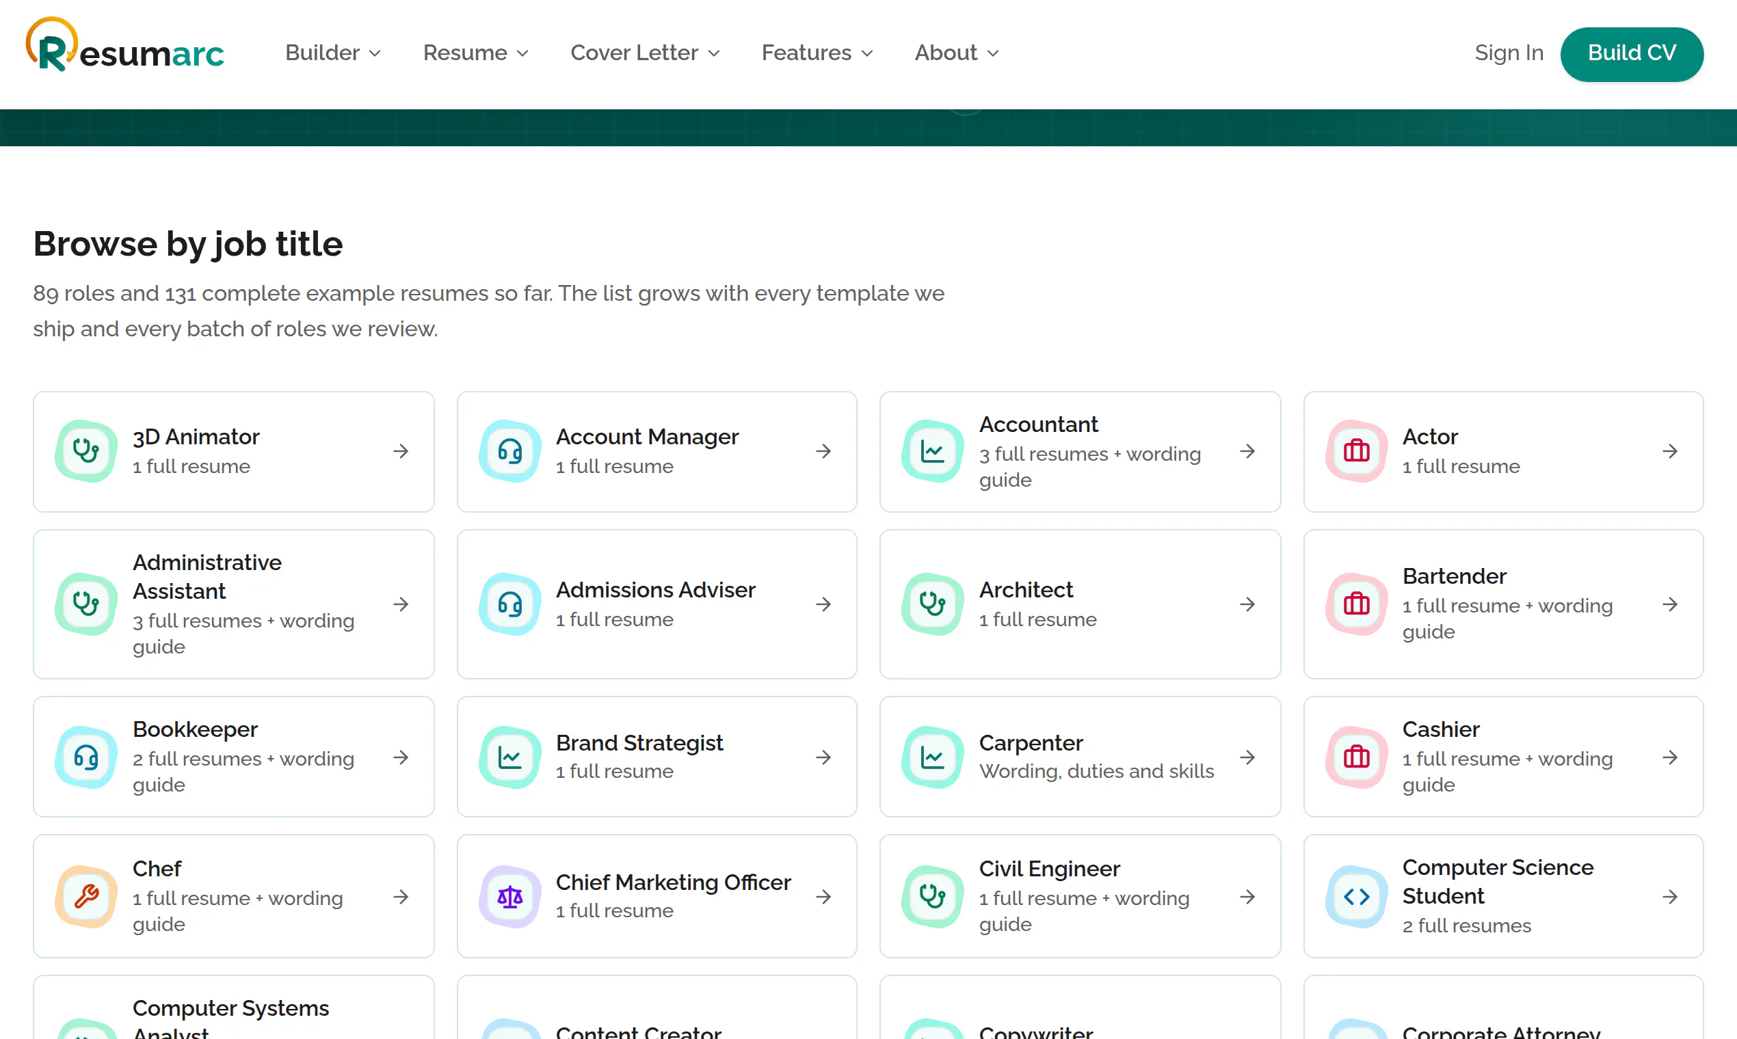The height and width of the screenshot is (1039, 1737).
Task: Expand the Resume dropdown menu
Action: tap(475, 53)
